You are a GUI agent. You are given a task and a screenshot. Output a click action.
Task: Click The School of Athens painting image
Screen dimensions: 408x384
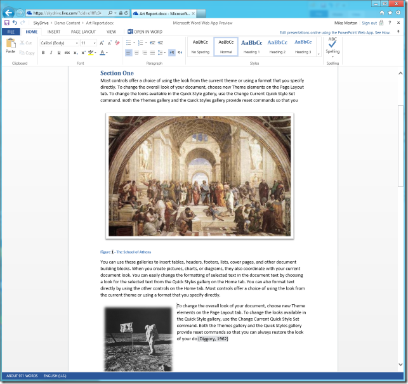pyautogui.click(x=201, y=177)
